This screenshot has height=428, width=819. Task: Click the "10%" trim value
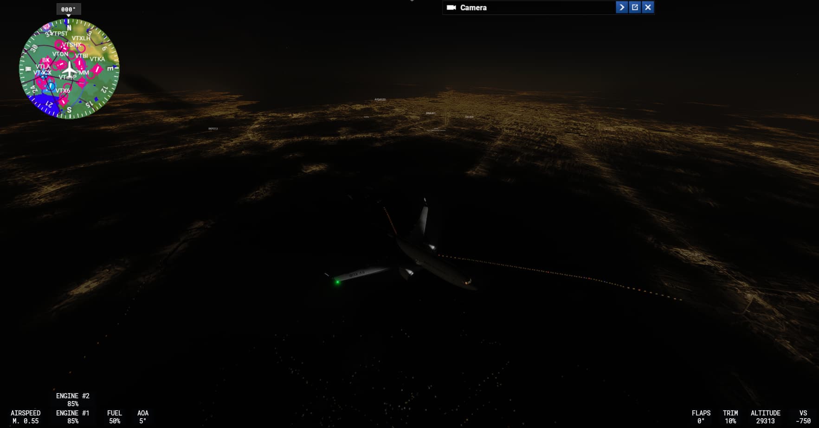click(730, 421)
